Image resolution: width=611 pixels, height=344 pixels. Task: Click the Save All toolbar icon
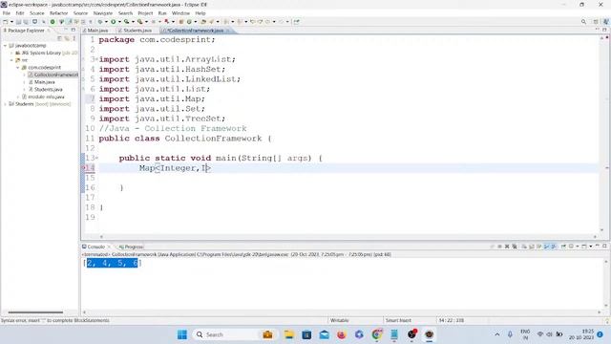click(26, 22)
